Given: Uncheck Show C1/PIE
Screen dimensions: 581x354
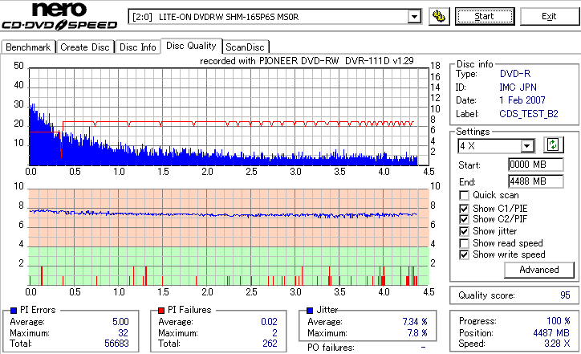Looking at the screenshot, I should 464,209.
